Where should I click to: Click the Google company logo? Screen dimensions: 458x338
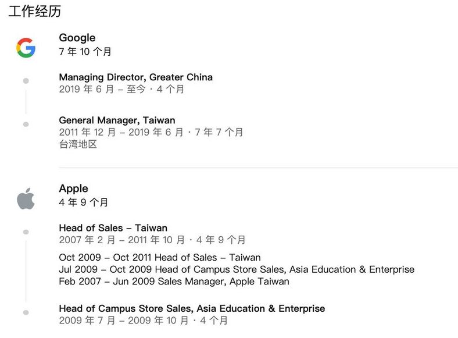pos(26,48)
